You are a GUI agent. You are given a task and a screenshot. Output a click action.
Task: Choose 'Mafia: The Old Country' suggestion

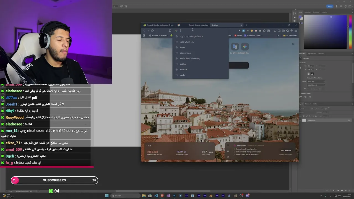201,58
